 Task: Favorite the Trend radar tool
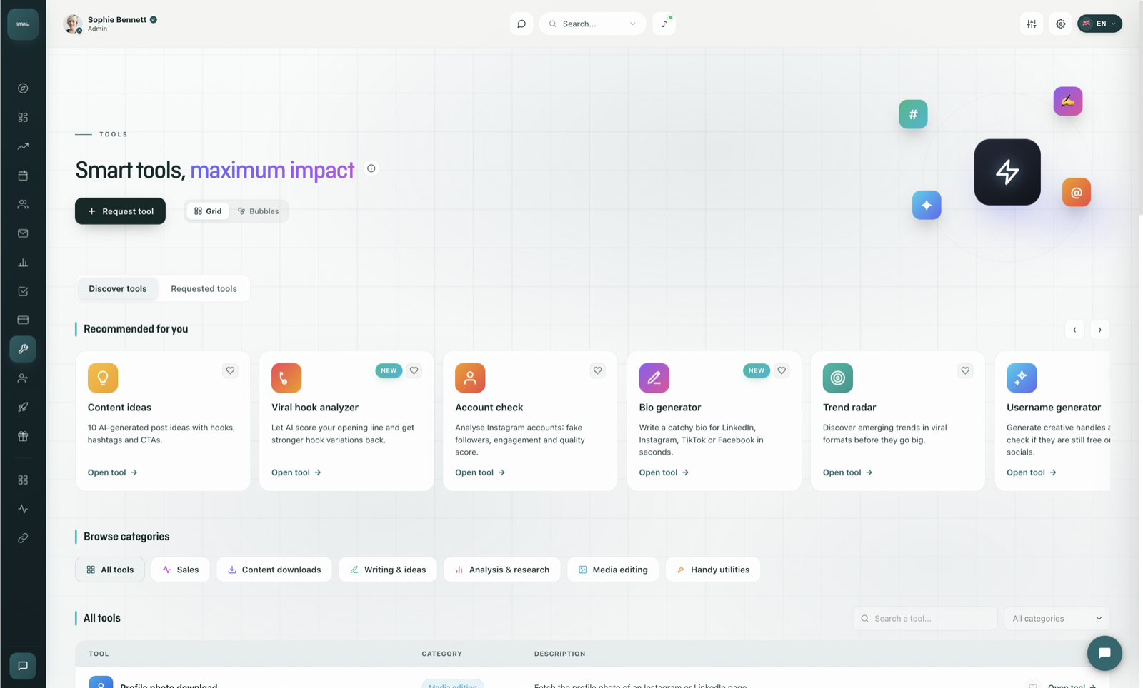tap(965, 370)
